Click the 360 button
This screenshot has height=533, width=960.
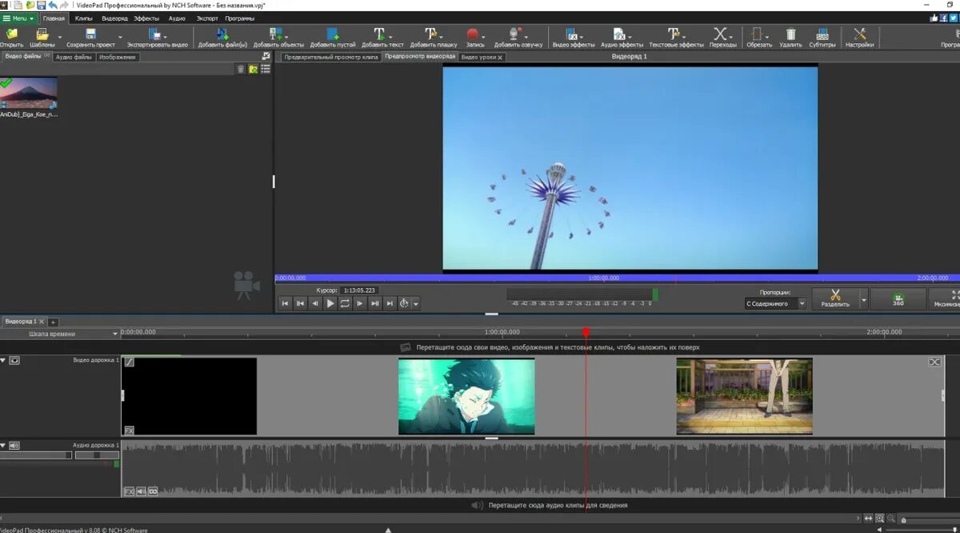[x=898, y=299]
